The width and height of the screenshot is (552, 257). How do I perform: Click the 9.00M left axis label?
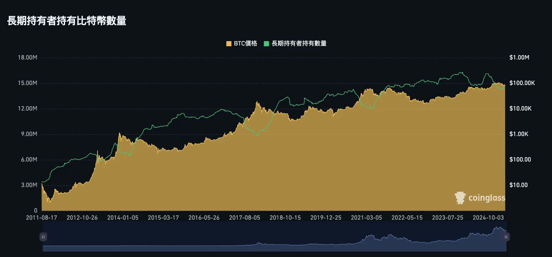coord(29,134)
